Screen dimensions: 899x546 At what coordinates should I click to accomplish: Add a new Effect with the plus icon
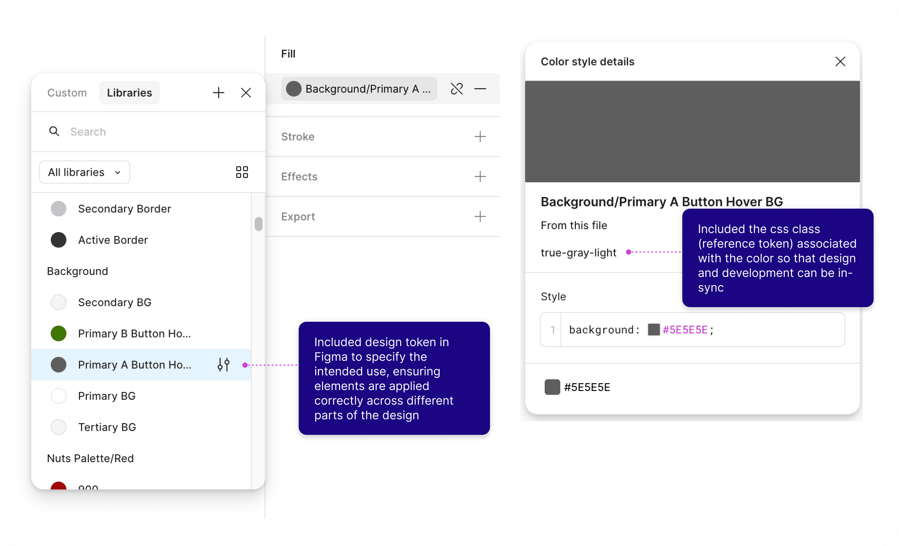click(x=480, y=176)
